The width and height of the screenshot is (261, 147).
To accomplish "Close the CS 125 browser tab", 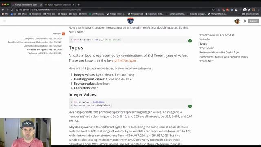I will pos(41,5).
